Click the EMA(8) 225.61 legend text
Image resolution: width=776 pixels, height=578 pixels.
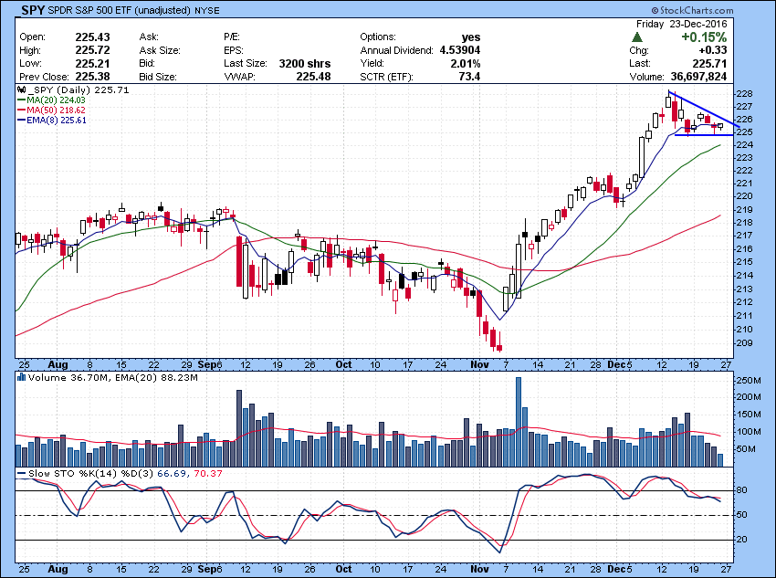pyautogui.click(x=57, y=121)
